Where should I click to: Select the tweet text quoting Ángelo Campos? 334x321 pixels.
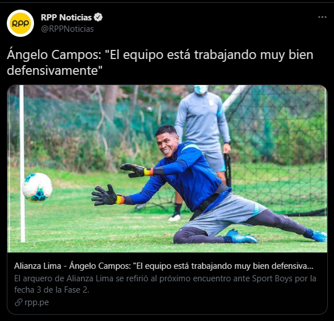pos(160,62)
